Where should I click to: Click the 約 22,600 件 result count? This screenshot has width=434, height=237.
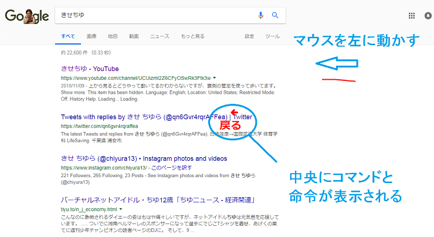[x=86, y=53]
